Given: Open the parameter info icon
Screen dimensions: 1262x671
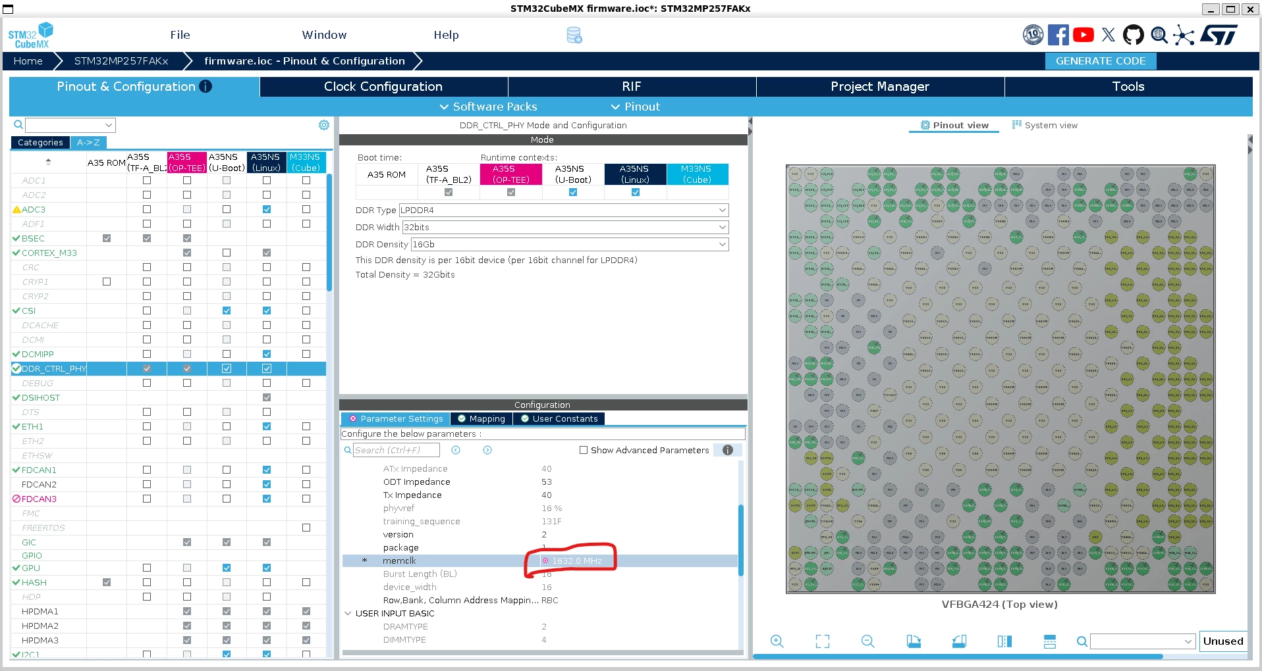Looking at the screenshot, I should click(728, 450).
